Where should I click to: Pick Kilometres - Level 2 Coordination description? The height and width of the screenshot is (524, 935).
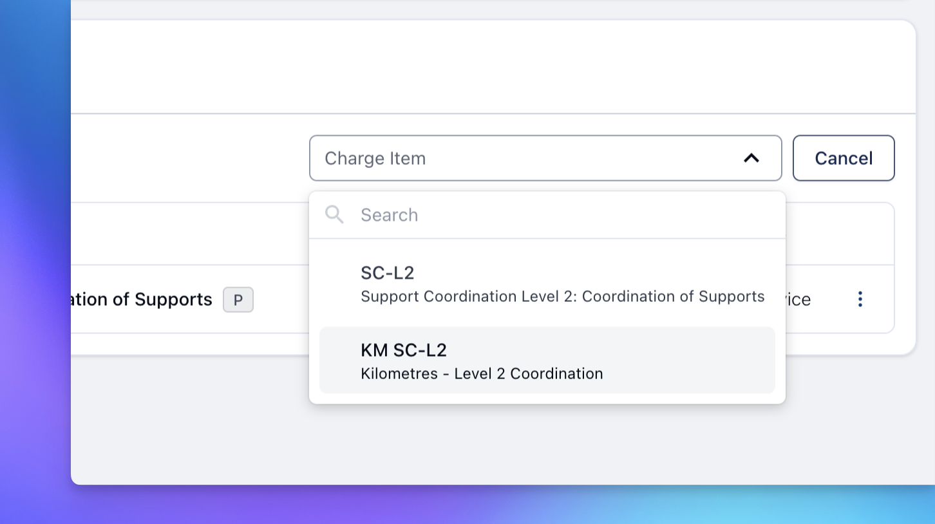pyautogui.click(x=482, y=374)
